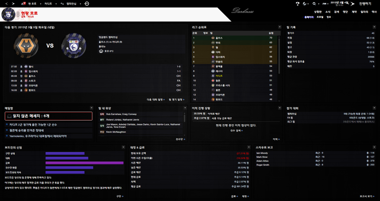The height and width of the screenshot is (201, 380).
Task: Open the 참가 대회 panel dropdown
Action: click(x=374, y=108)
